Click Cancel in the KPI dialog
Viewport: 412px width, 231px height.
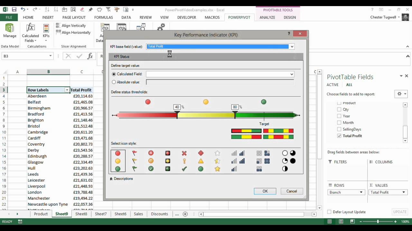(292, 191)
